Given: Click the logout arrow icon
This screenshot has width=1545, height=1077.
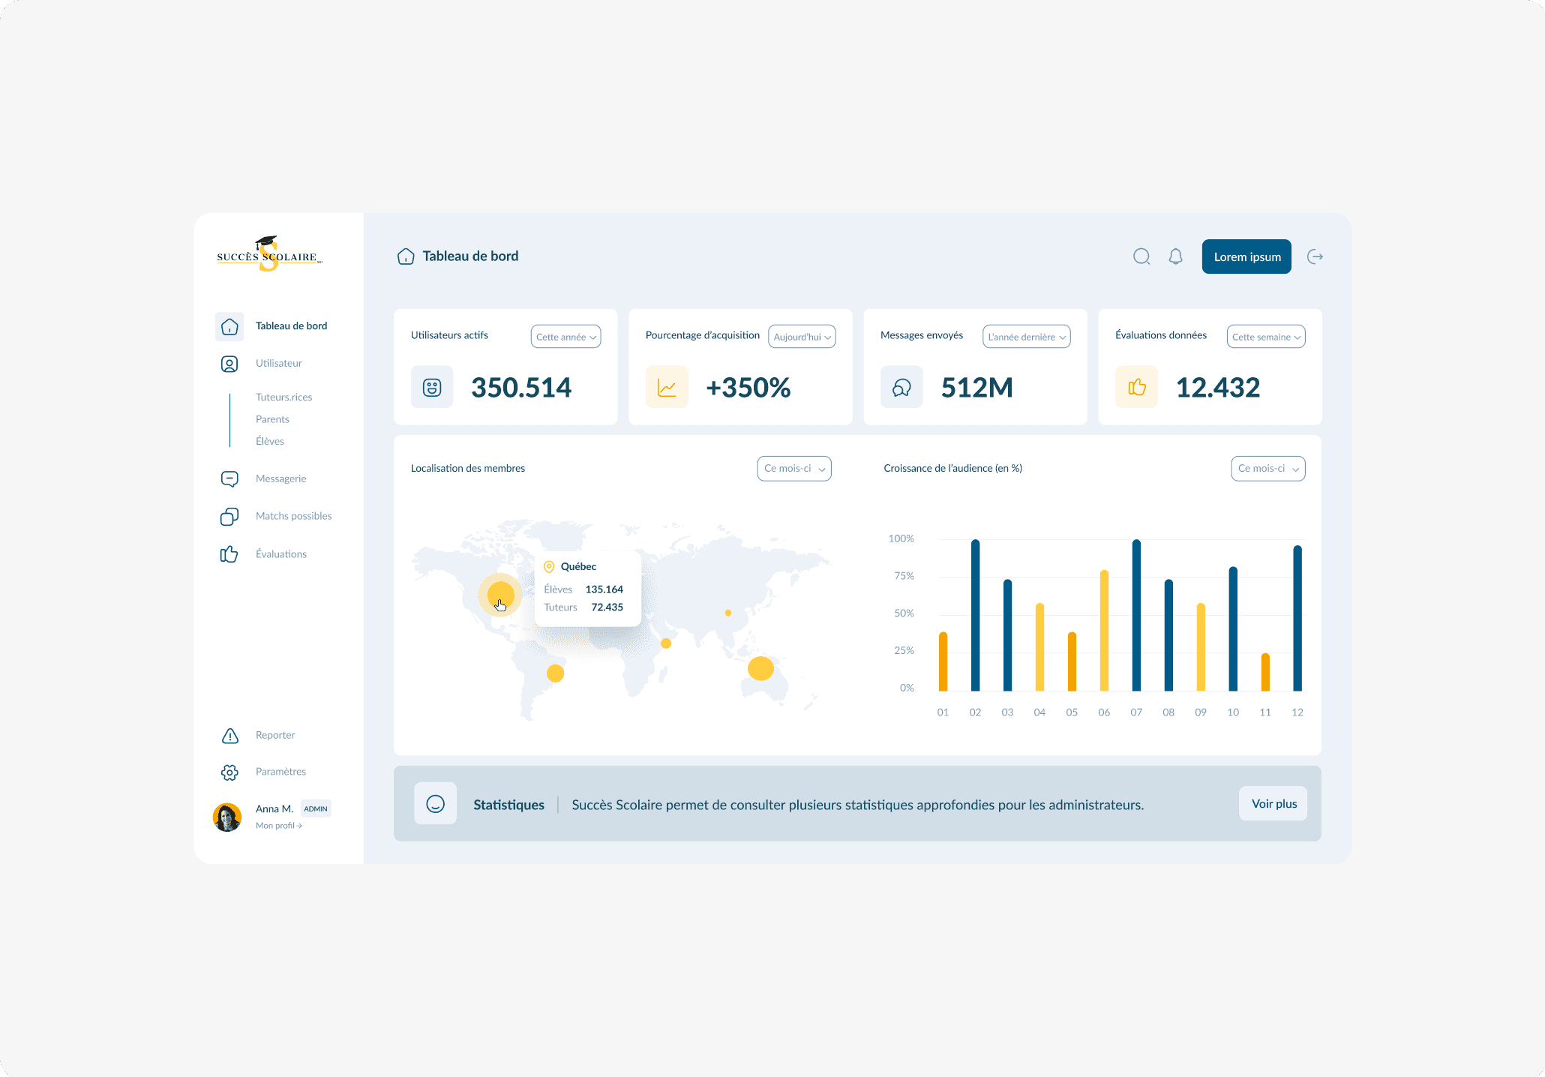Looking at the screenshot, I should [x=1315, y=256].
